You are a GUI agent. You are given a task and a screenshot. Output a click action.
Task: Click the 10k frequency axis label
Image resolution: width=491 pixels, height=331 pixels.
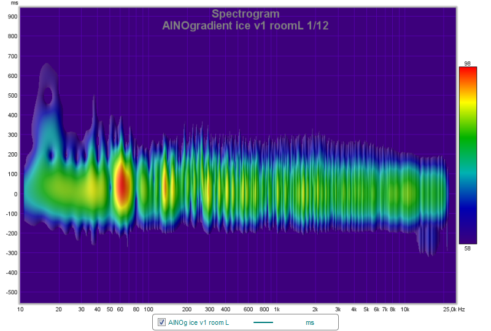click(x=405, y=310)
